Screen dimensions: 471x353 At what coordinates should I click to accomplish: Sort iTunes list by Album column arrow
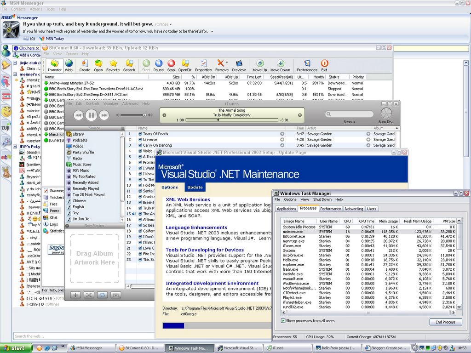(x=397, y=128)
